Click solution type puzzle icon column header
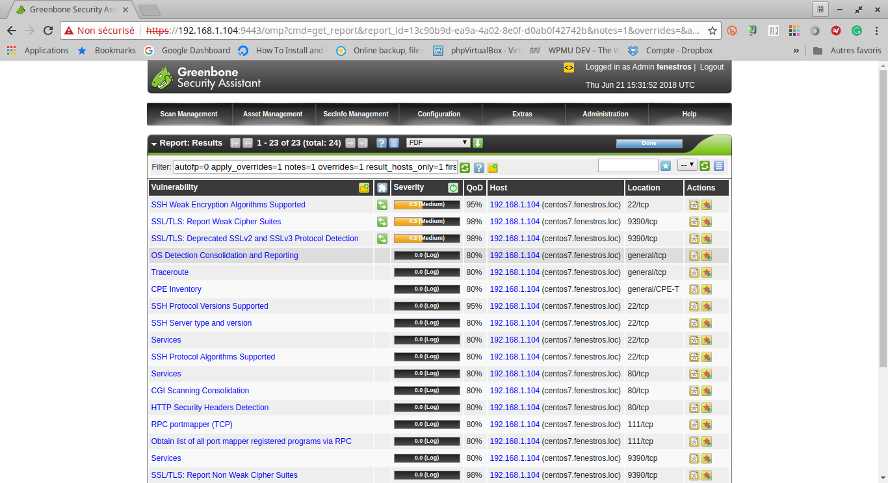888x483 pixels. point(382,188)
